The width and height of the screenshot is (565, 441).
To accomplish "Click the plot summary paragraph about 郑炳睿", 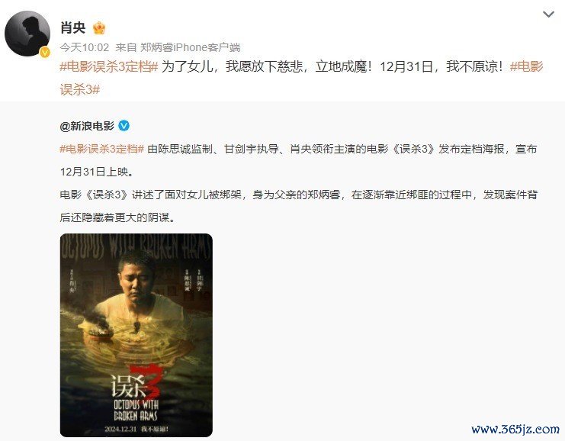I will tap(298, 206).
